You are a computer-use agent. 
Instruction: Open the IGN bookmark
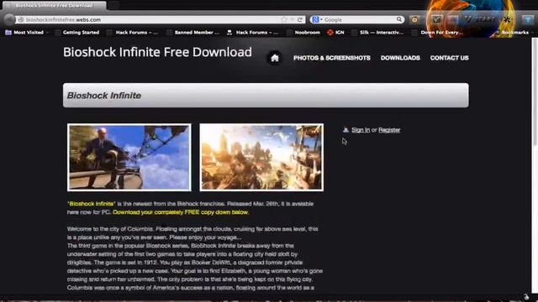(x=335, y=32)
